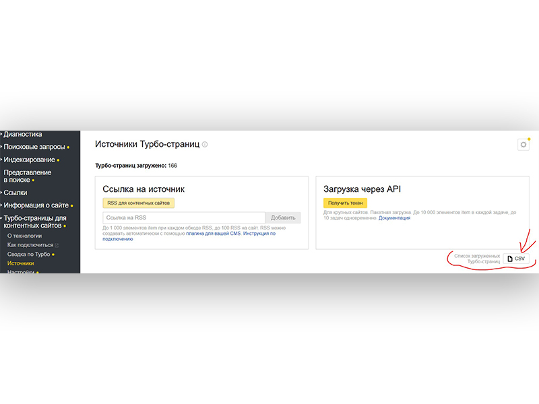Expand the Диагностика sidebar section
The height and width of the screenshot is (404, 539).
(x=23, y=134)
